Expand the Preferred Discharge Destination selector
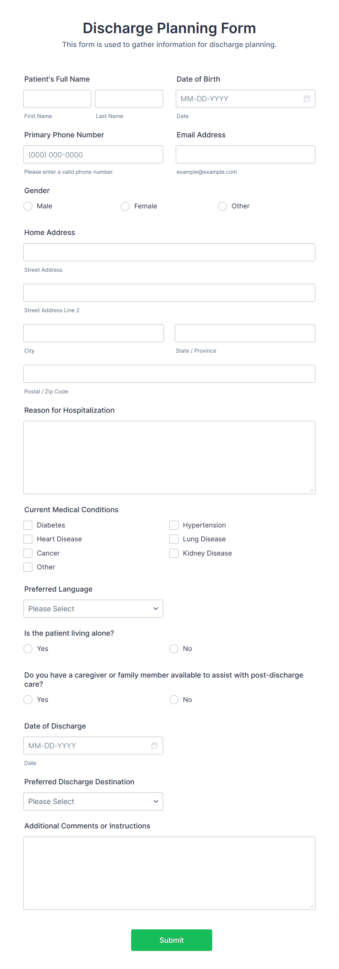Image resolution: width=339 pixels, height=969 pixels. pos(93,801)
